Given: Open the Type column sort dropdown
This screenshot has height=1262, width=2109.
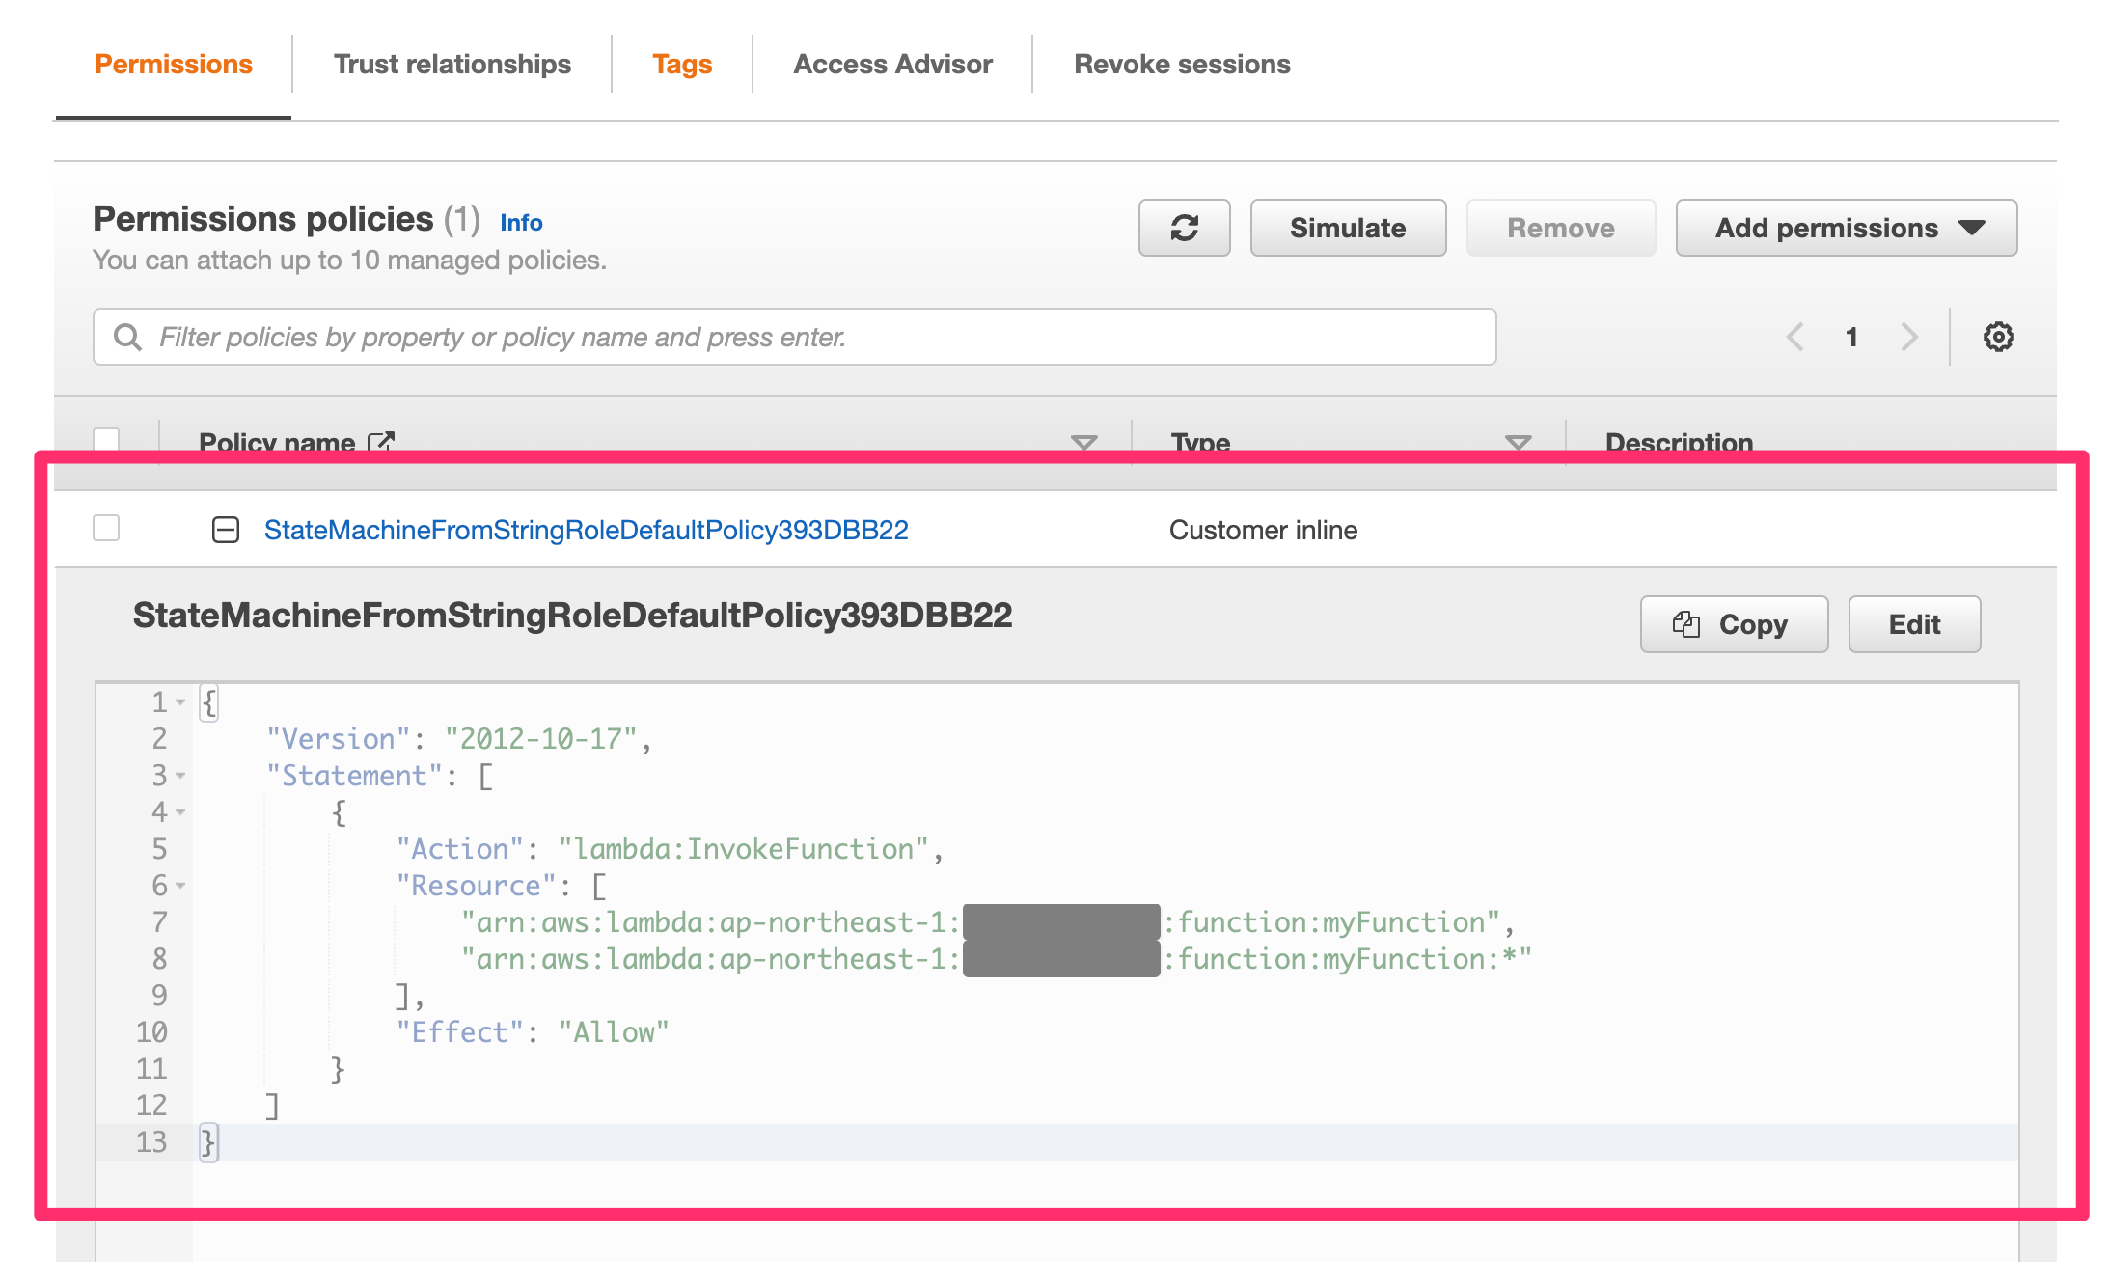Looking at the screenshot, I should 1515,443.
